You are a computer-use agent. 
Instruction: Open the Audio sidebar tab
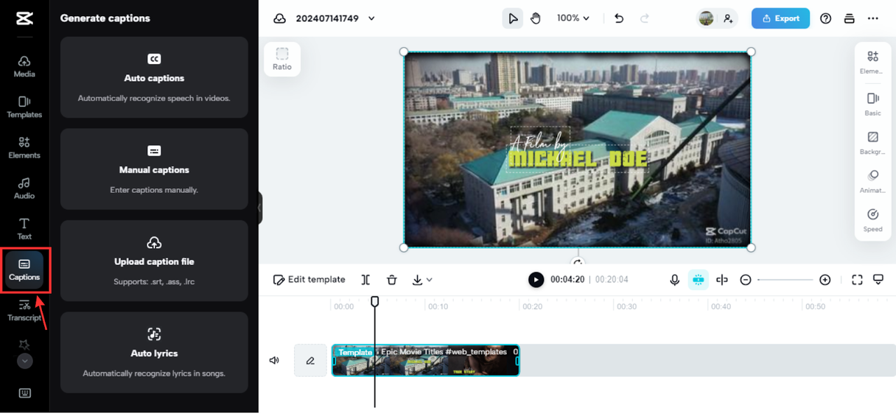[x=24, y=188]
